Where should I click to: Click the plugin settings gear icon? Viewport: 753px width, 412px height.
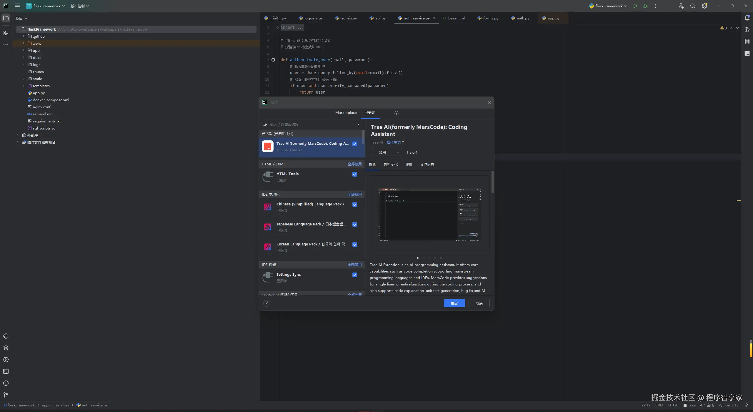pyautogui.click(x=397, y=113)
